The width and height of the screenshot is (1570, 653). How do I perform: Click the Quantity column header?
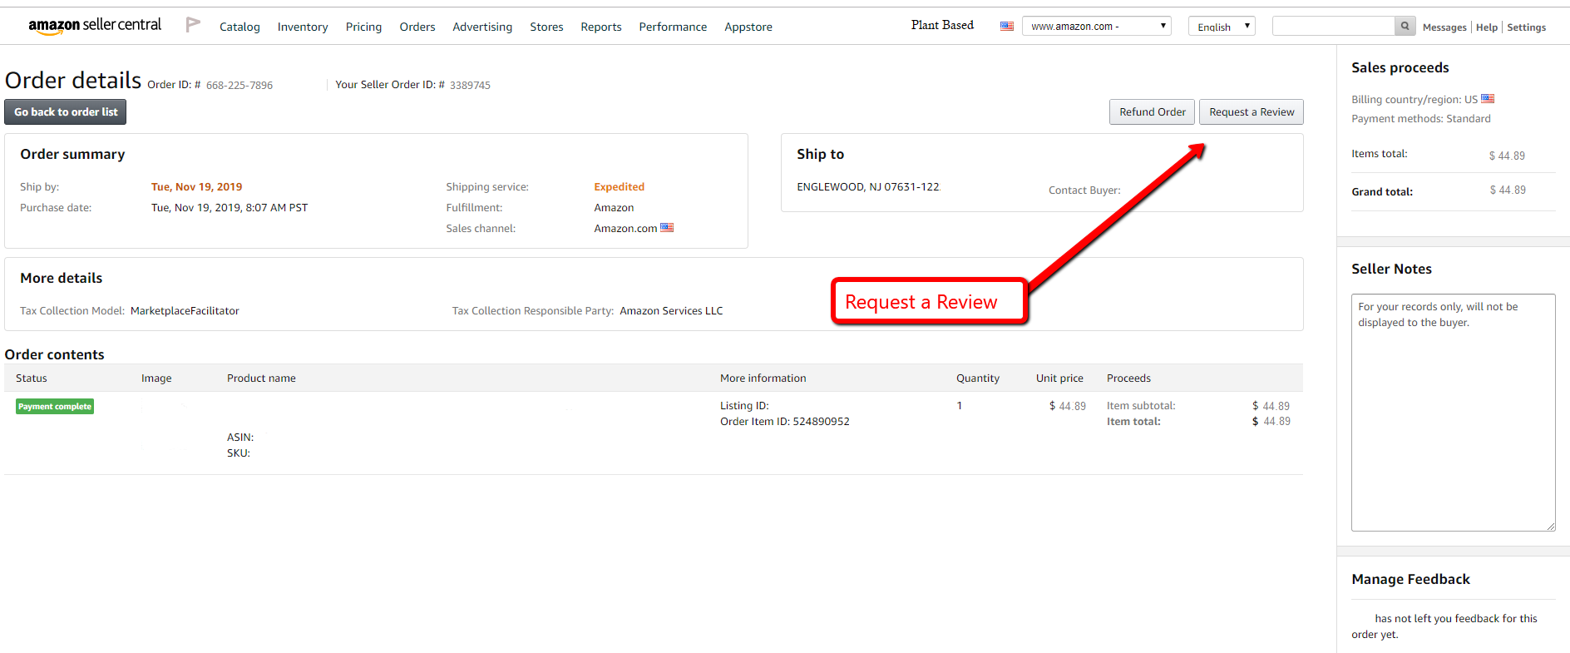978,378
